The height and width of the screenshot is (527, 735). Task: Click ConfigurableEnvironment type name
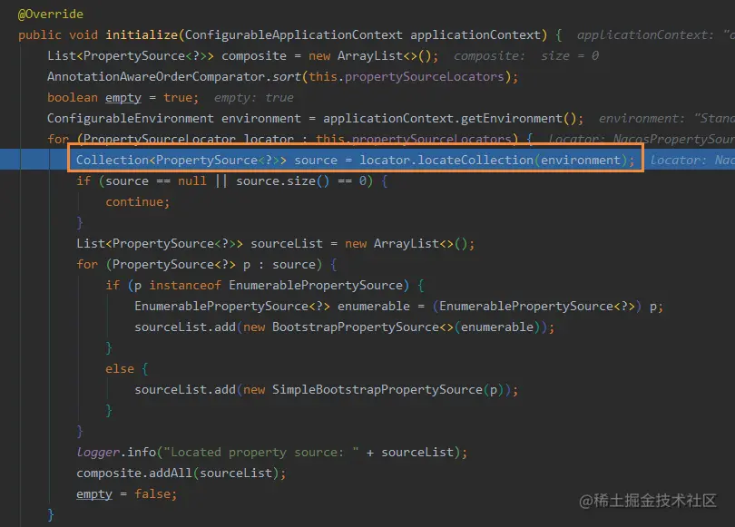tap(131, 119)
